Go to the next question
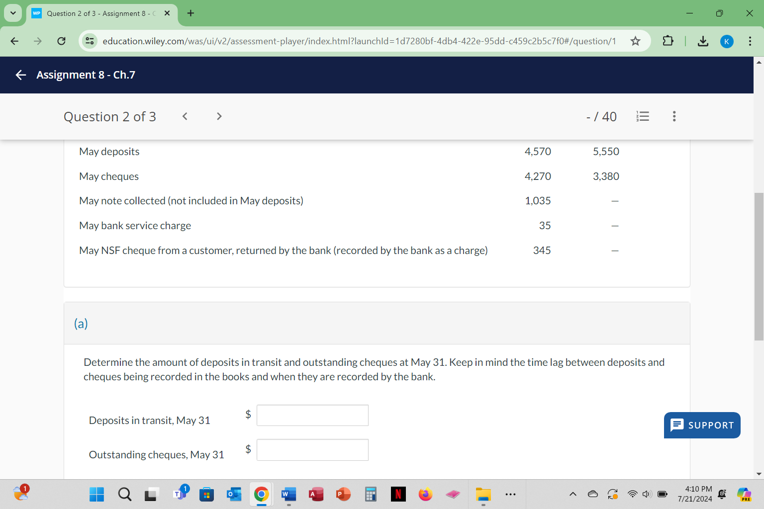 click(219, 116)
